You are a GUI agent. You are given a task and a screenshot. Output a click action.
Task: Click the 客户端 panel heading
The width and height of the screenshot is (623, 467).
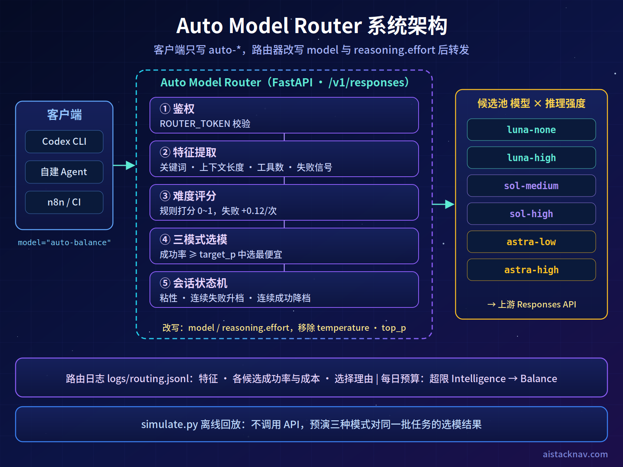tap(64, 115)
